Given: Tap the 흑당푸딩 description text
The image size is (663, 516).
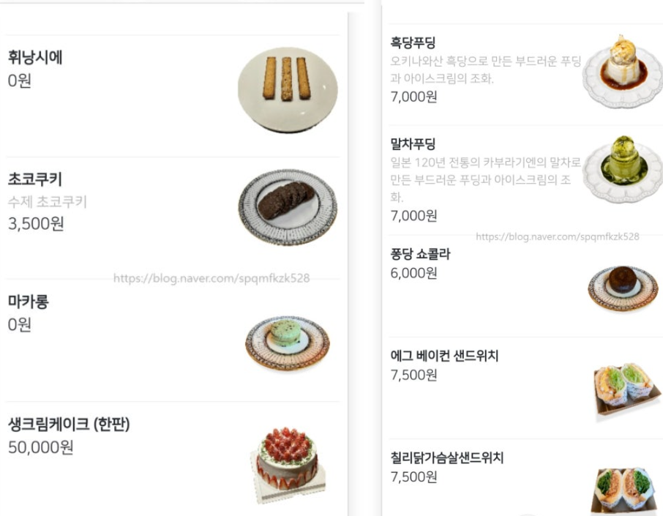Looking at the screenshot, I should point(485,70).
